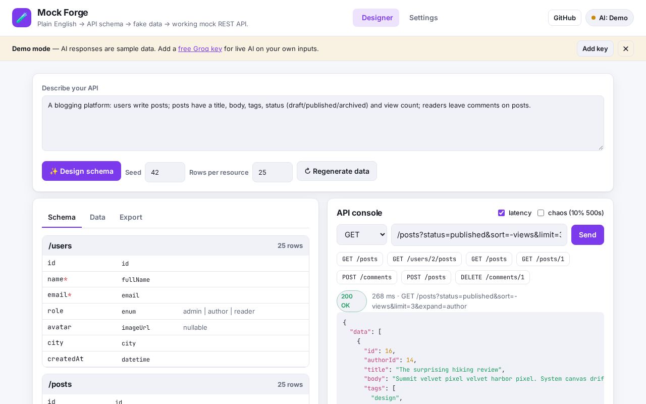Follow the free Groq key link

(x=200, y=48)
